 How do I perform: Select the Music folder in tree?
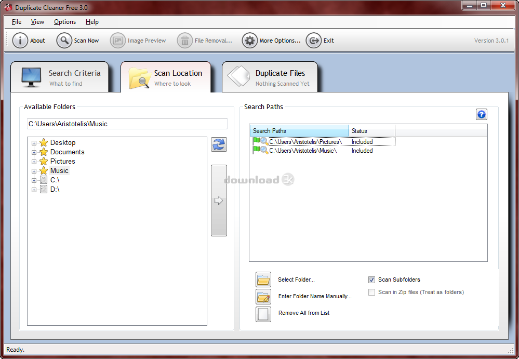59,171
